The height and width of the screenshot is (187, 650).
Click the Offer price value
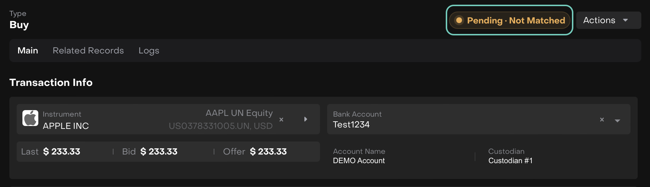268,152
